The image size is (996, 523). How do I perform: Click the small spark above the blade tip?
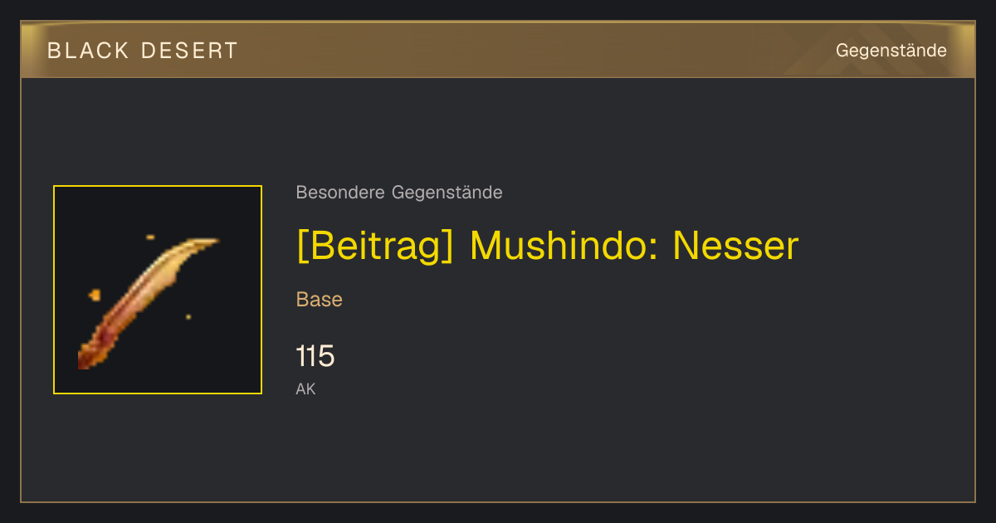[x=150, y=237]
